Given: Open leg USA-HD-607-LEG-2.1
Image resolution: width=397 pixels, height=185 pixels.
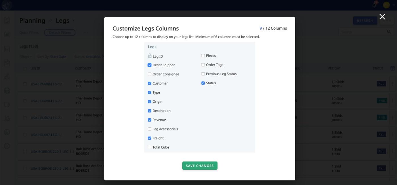Looking at the screenshot, I should [x=47, y=118].
